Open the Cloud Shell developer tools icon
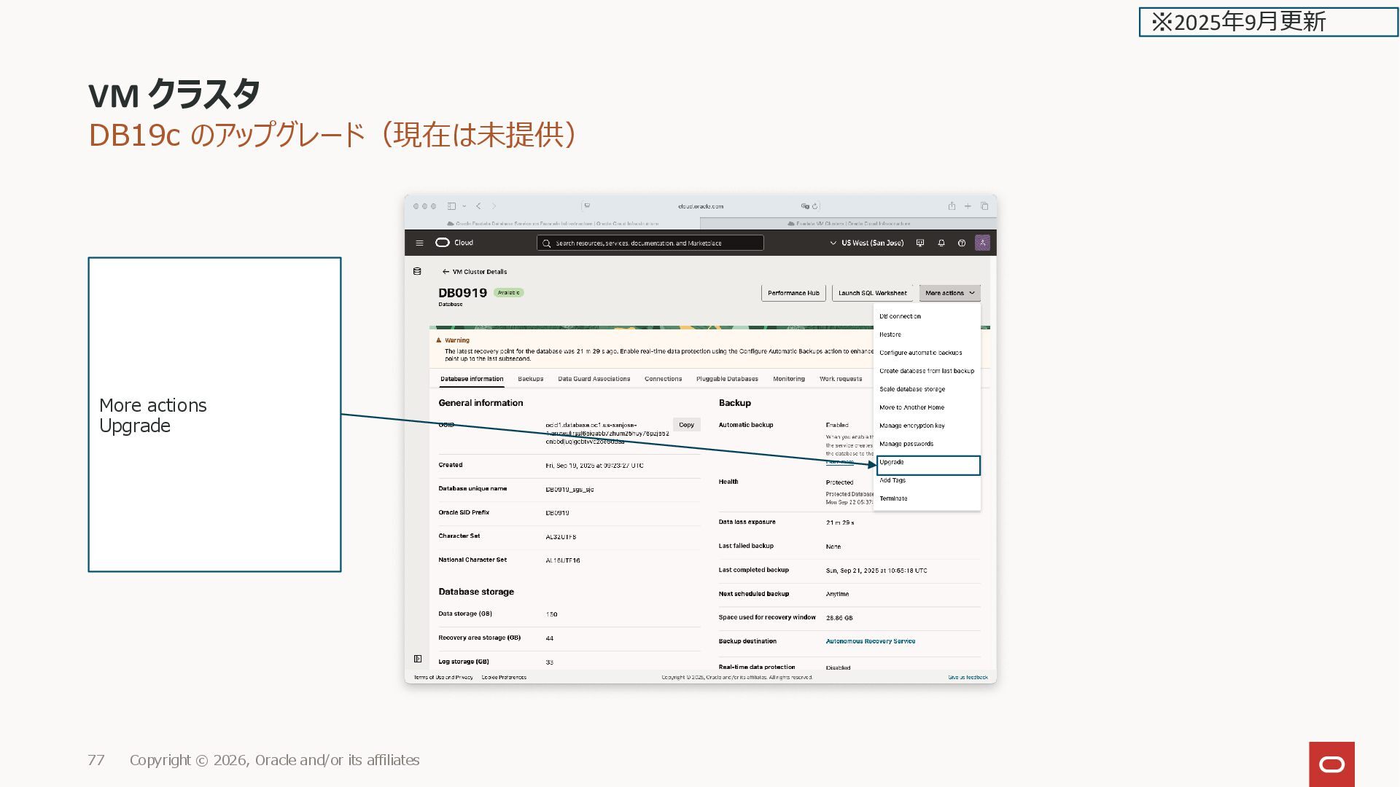Viewport: 1400px width, 787px height. point(920,243)
